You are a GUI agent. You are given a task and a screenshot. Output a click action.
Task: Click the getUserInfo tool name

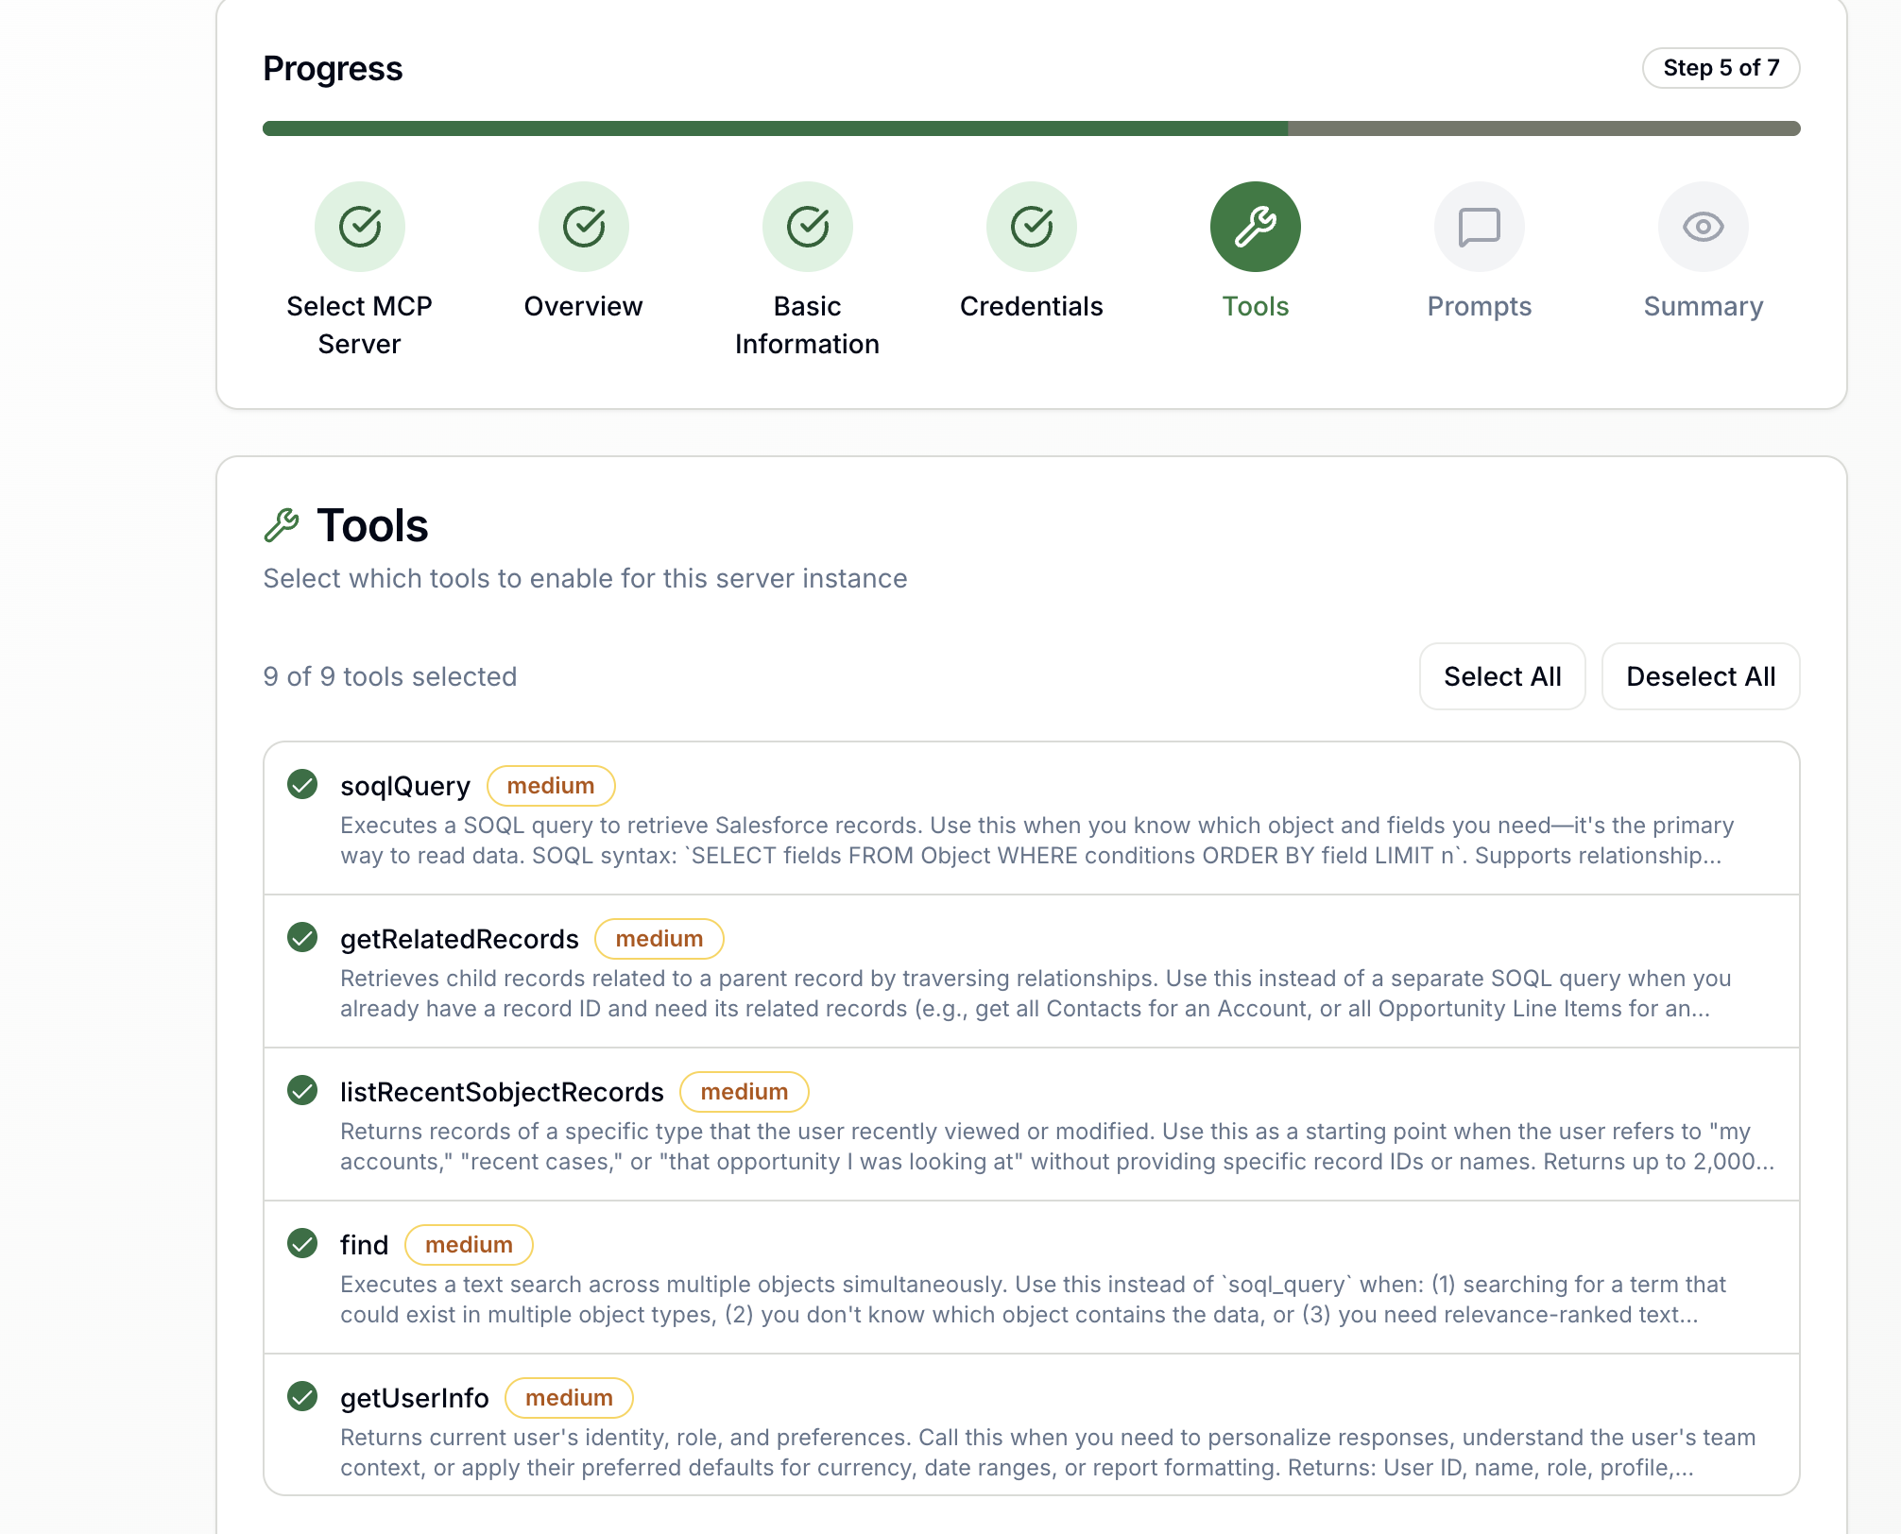click(x=415, y=1398)
